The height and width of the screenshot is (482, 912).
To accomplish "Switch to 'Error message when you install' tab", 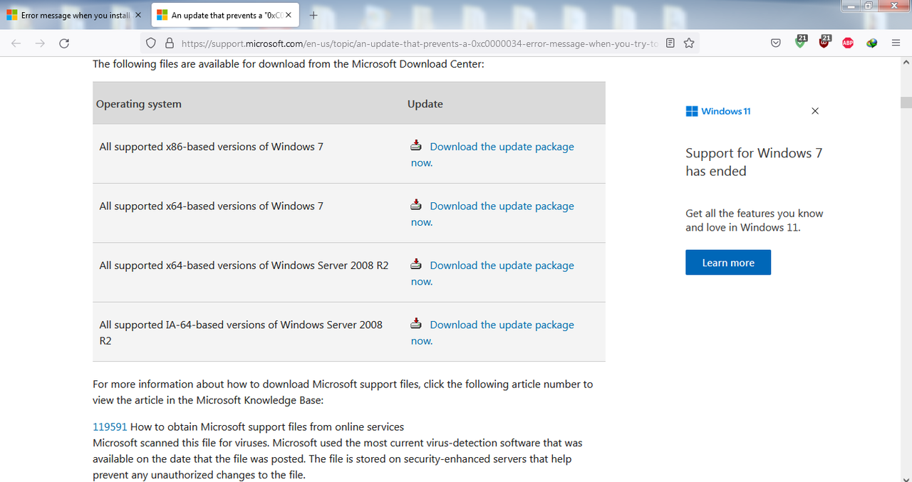I will pos(76,15).
